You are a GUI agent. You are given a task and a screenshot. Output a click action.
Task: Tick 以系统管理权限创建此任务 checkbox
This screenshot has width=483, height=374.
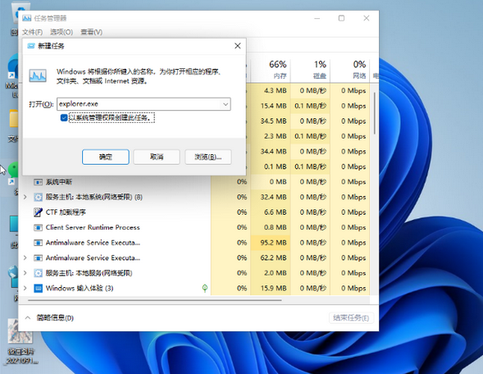[64, 117]
